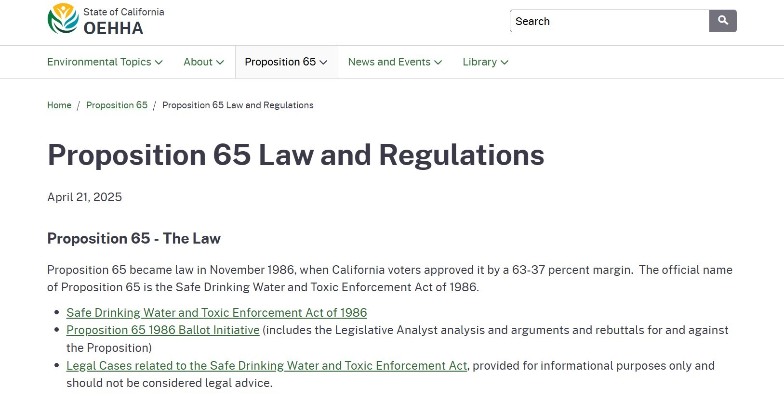Screen dimensions: 784x400
Task: Open Safe Drinking Water and Toxic Enforcement Act of 1986
Action: 216,313
